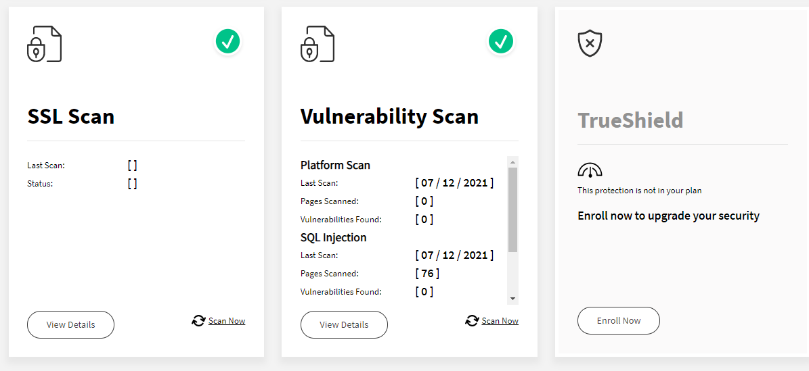Click the SSL Scan lock document icon

point(45,45)
